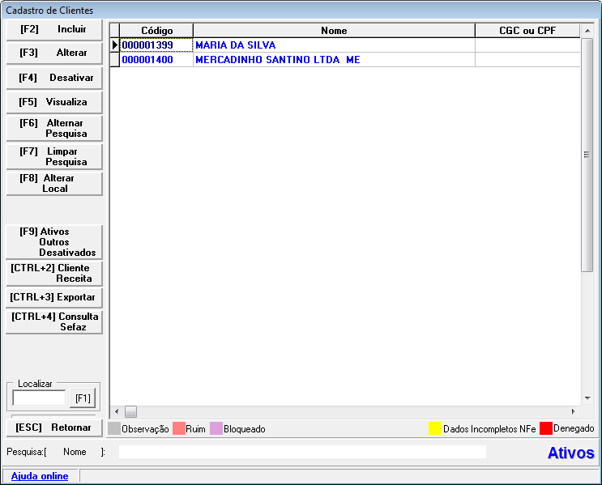Click the Nome column header
The height and width of the screenshot is (485, 602).
tap(334, 31)
